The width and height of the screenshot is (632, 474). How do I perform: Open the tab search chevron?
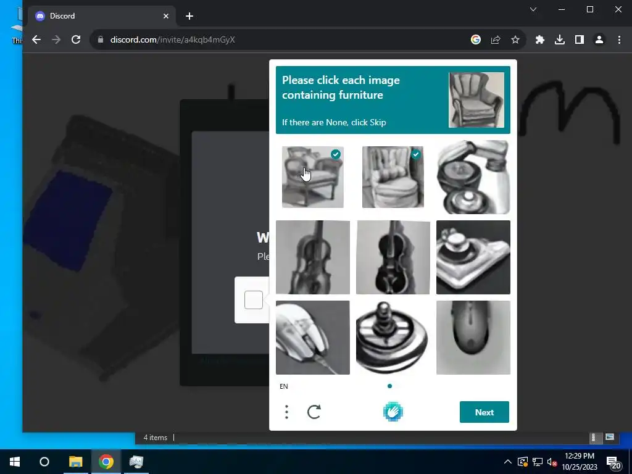(x=533, y=9)
